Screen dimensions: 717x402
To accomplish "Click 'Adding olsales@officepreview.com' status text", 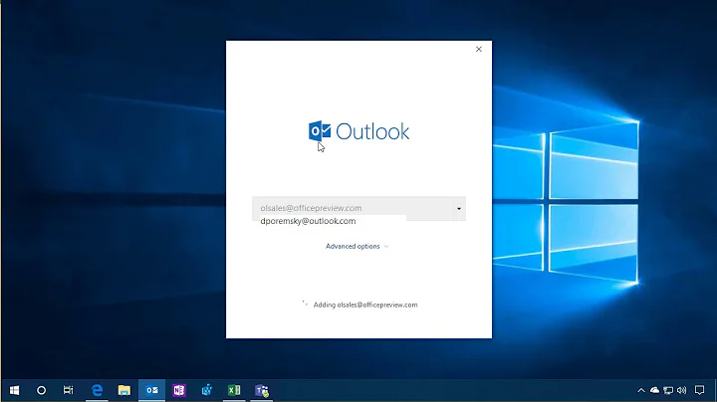I will pos(365,304).
